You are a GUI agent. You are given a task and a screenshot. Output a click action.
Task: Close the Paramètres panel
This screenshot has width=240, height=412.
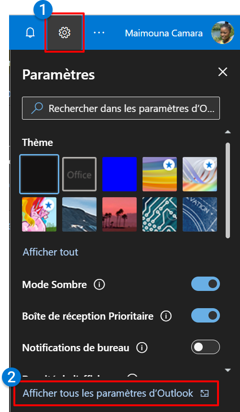point(223,72)
